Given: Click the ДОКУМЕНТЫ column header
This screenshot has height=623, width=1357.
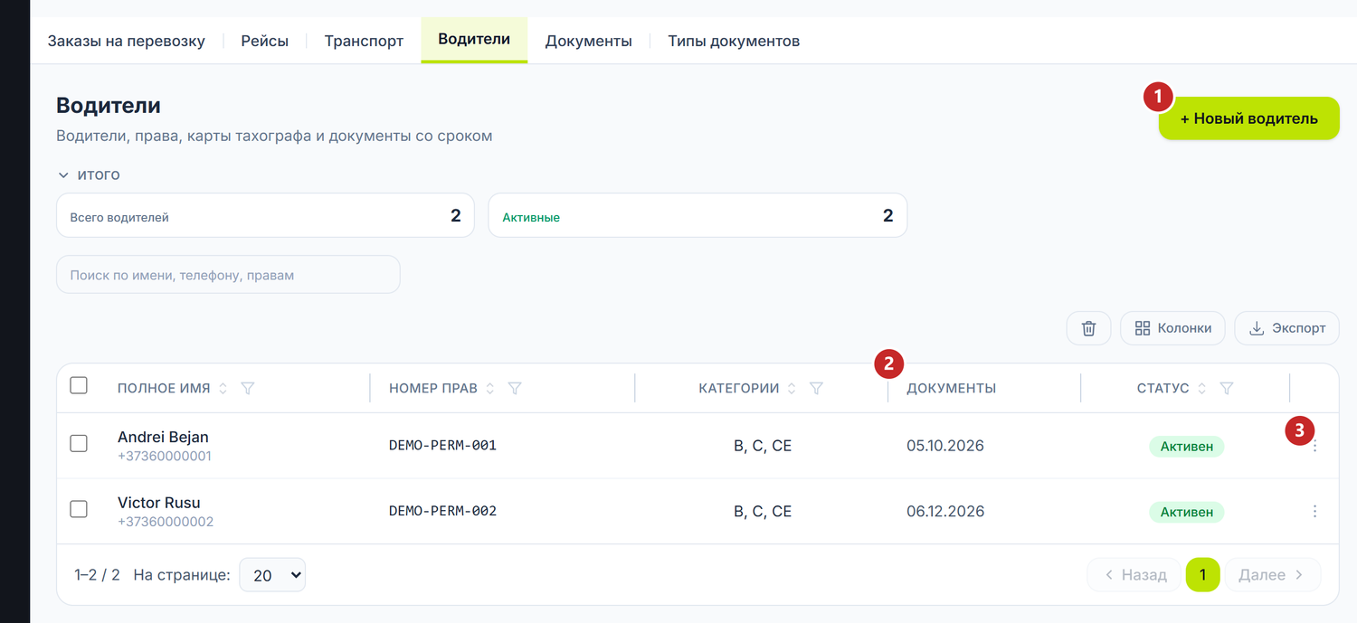Looking at the screenshot, I should tap(951, 388).
